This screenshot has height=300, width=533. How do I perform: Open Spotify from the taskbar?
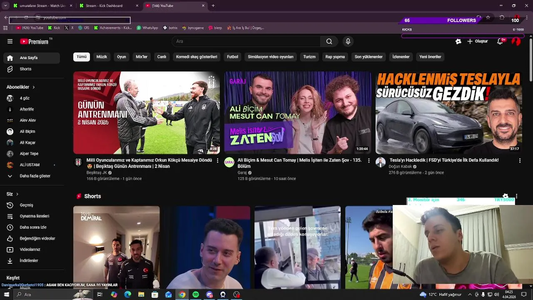[196, 295]
